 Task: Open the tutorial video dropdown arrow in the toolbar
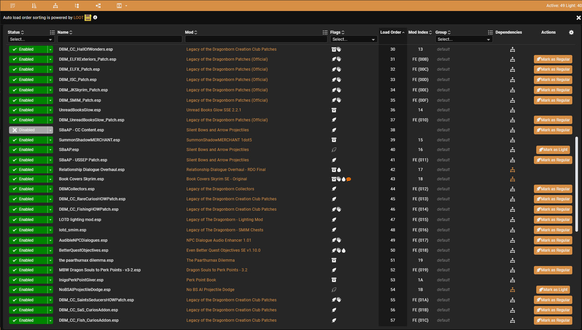click(x=126, y=6)
